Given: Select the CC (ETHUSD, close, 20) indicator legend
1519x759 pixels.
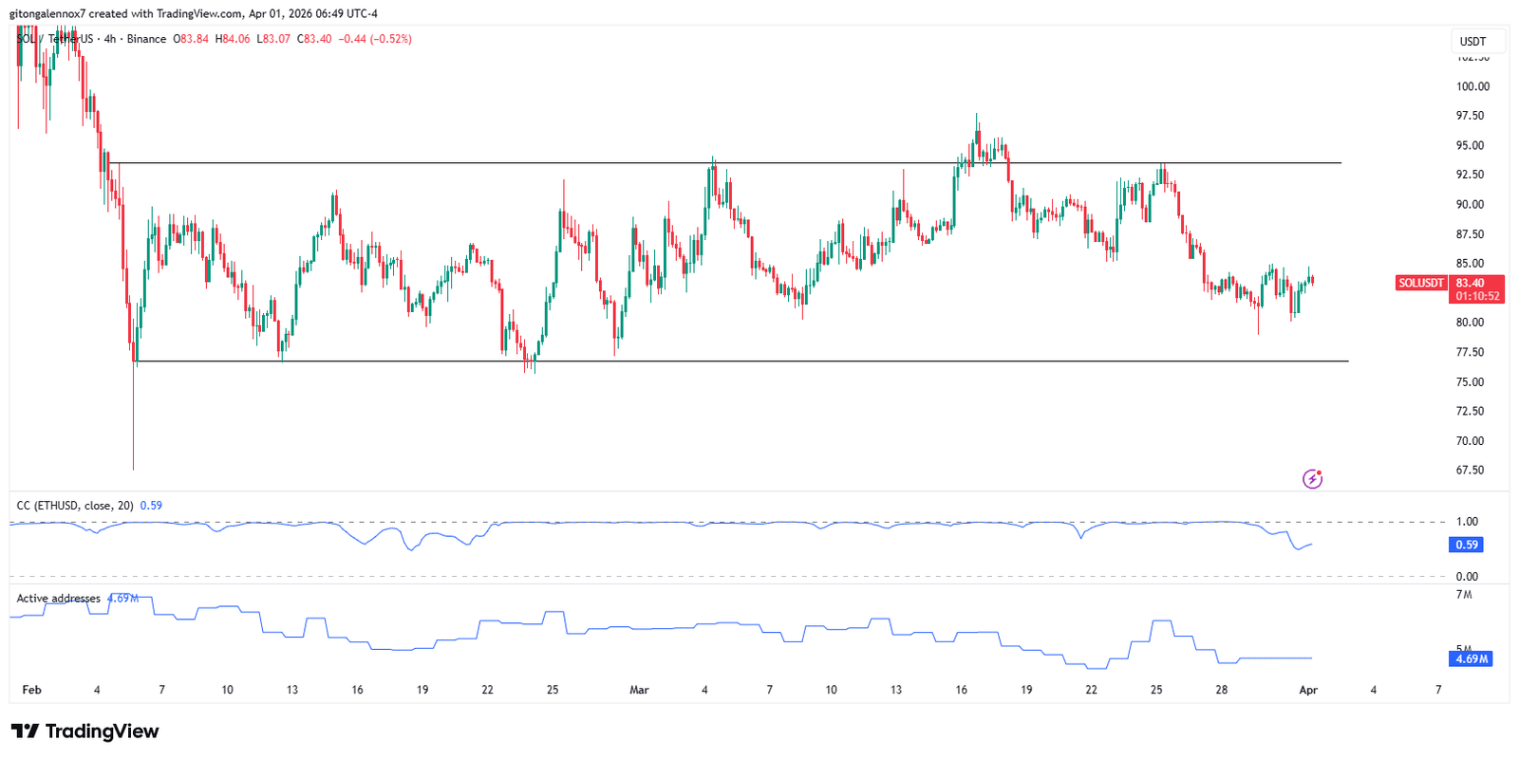Looking at the screenshot, I should pyautogui.click(x=75, y=506).
